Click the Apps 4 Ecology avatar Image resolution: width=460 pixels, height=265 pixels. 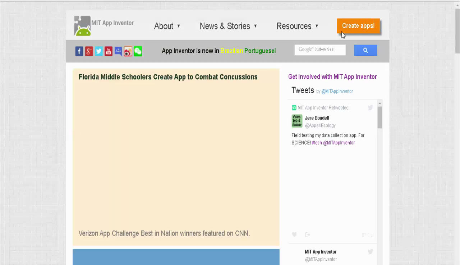coord(297,121)
